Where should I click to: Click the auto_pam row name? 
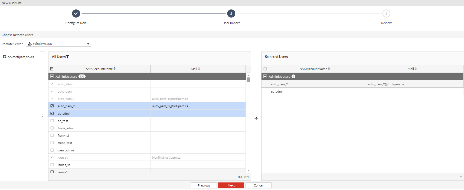[x=64, y=91]
